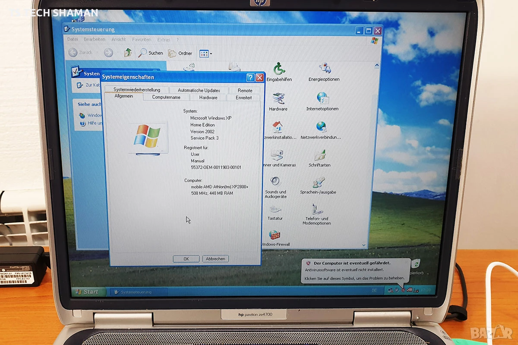Click the Start button
518x345 pixels.
[x=88, y=292]
